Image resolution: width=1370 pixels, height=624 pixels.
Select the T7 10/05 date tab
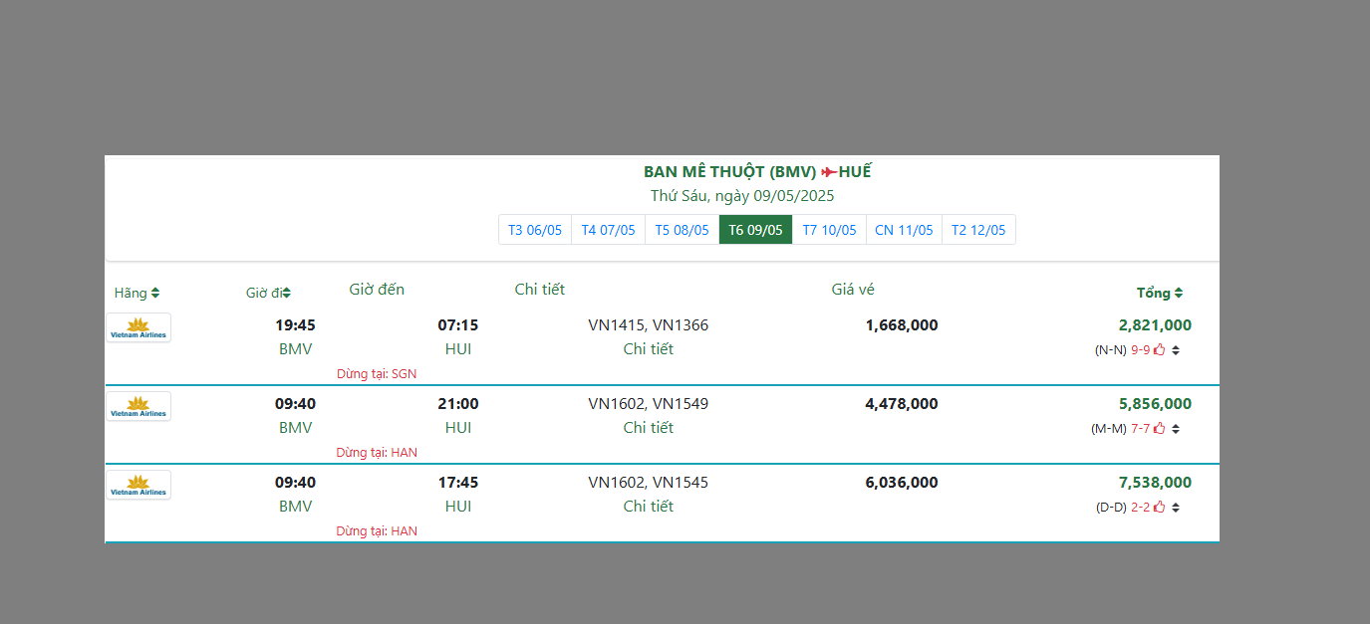[829, 230]
